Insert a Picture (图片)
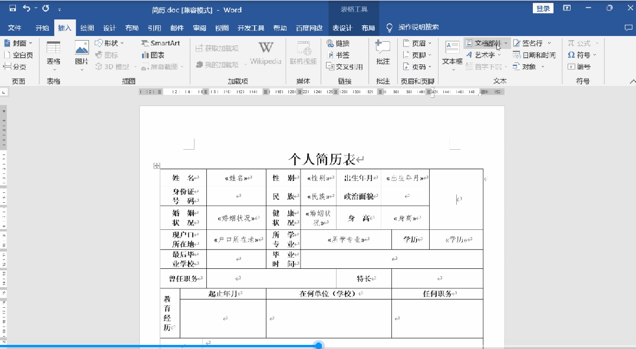This screenshot has width=636, height=349. coord(81,55)
